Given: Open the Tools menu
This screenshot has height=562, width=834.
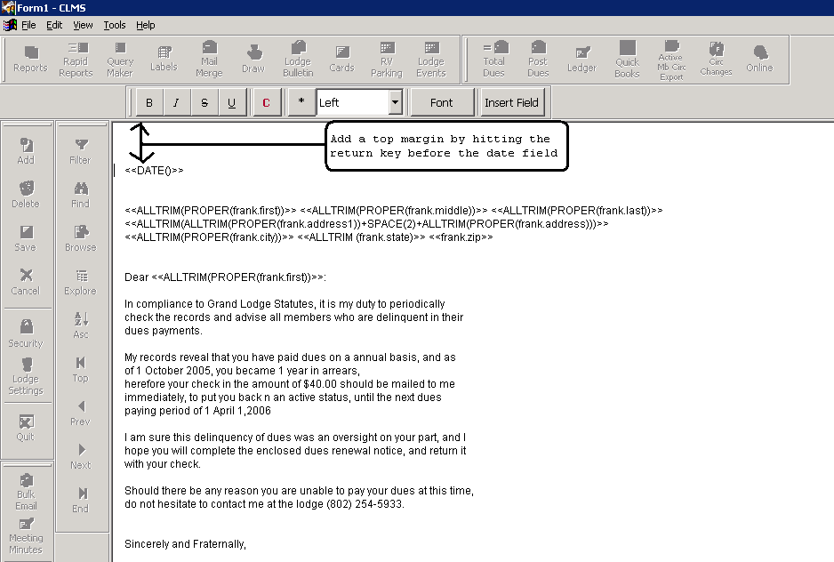Looking at the screenshot, I should click(114, 25).
